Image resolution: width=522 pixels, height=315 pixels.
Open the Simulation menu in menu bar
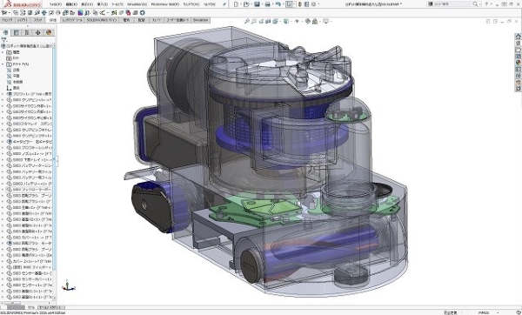[137, 4]
